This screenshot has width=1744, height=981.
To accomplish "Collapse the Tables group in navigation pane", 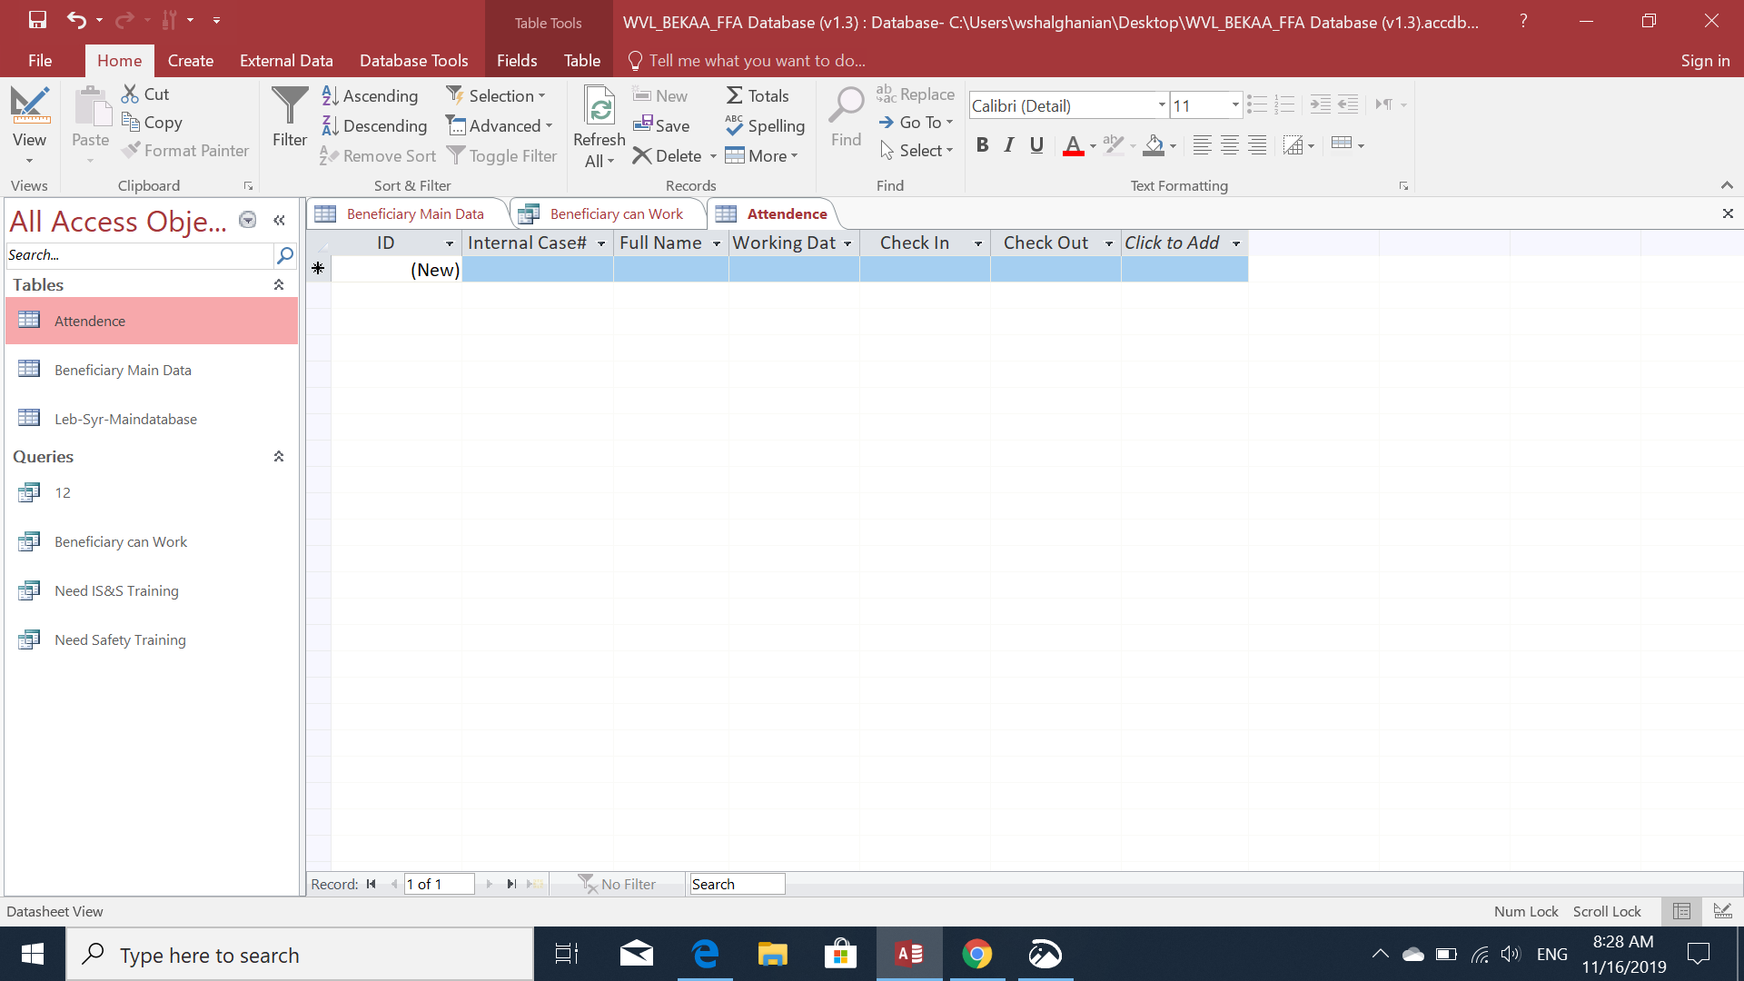I will coord(279,284).
